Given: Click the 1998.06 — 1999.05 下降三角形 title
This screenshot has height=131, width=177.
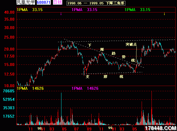Looking at the screenshot, I should (92, 3).
